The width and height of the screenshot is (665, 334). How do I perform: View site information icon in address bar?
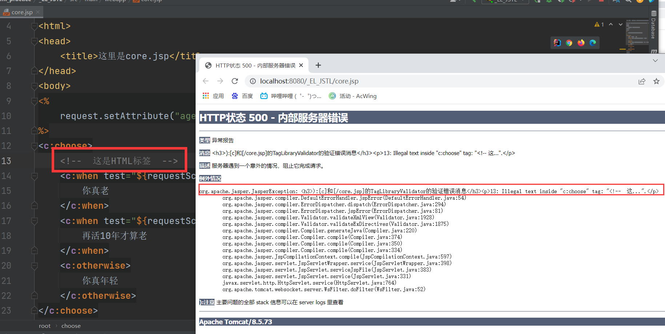tap(253, 81)
